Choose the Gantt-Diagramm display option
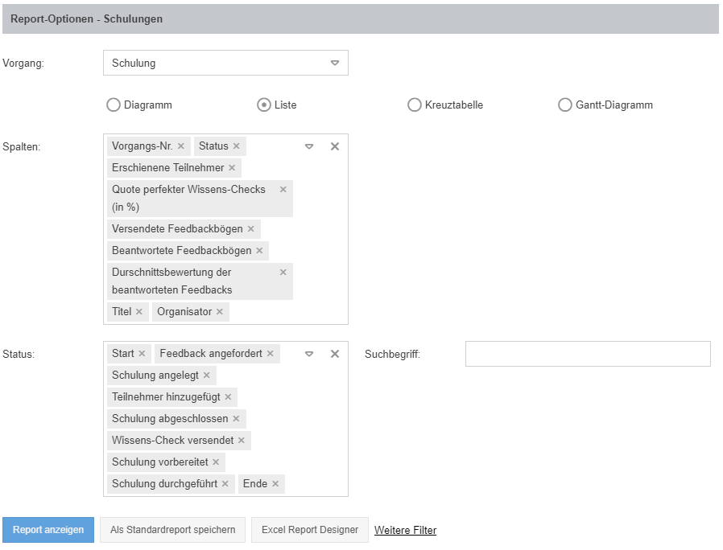The height and width of the screenshot is (550, 723). (x=565, y=105)
